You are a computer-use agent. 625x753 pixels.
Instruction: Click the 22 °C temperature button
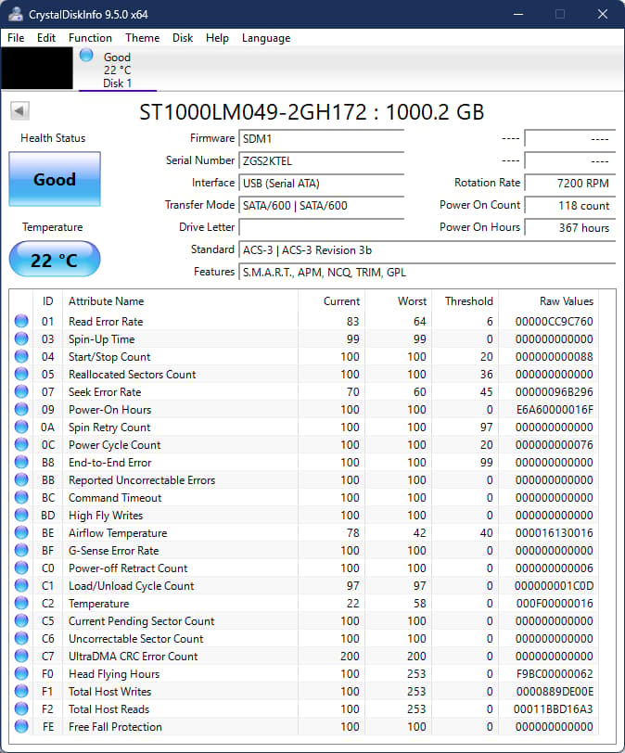pos(55,260)
